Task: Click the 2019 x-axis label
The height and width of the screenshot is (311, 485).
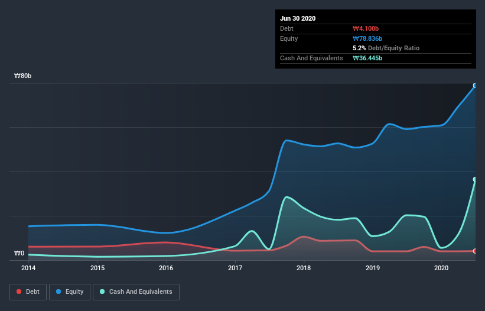Action: [373, 268]
